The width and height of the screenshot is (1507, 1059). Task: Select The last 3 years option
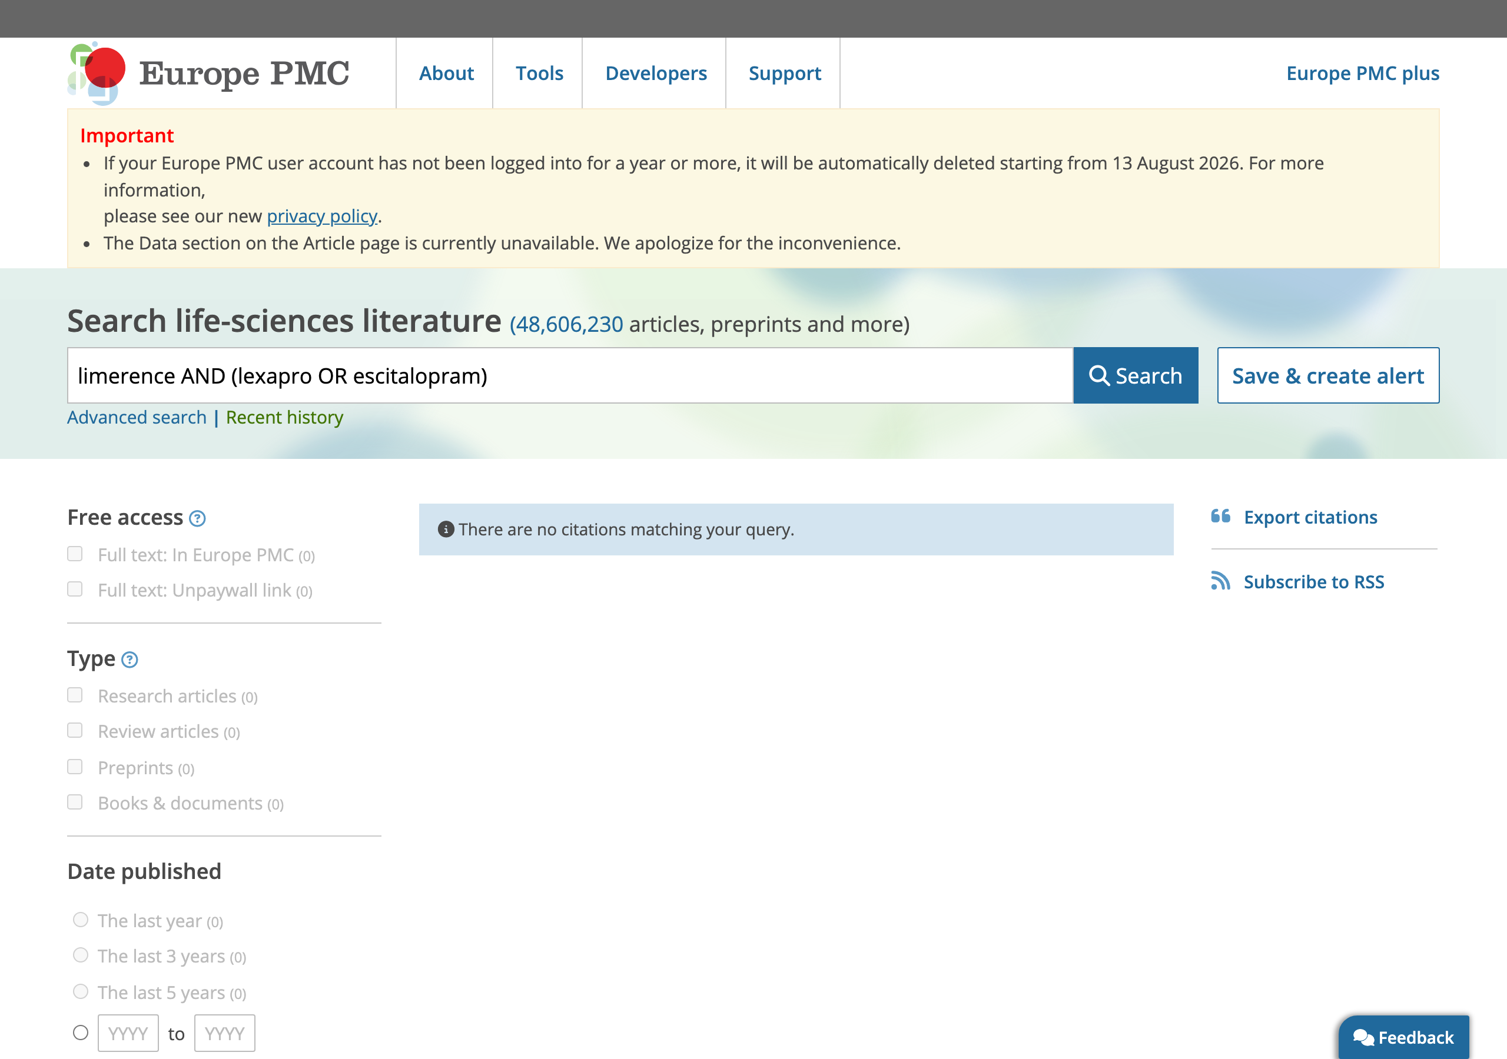[x=80, y=955]
